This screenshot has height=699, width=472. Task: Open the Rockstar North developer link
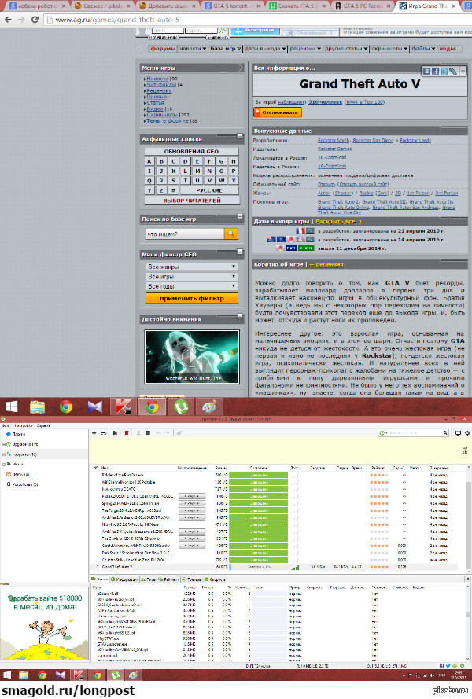point(334,141)
